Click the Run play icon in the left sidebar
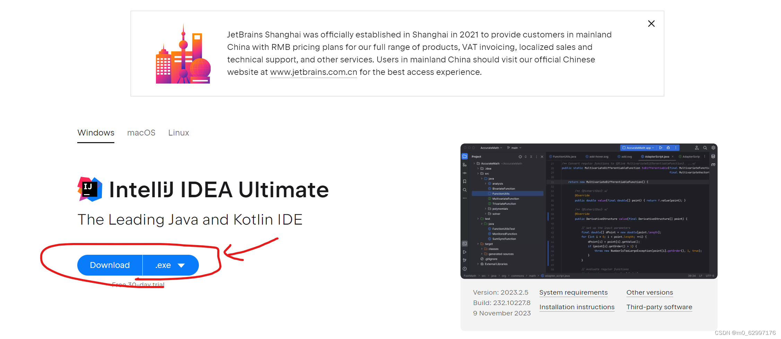 tap(465, 252)
